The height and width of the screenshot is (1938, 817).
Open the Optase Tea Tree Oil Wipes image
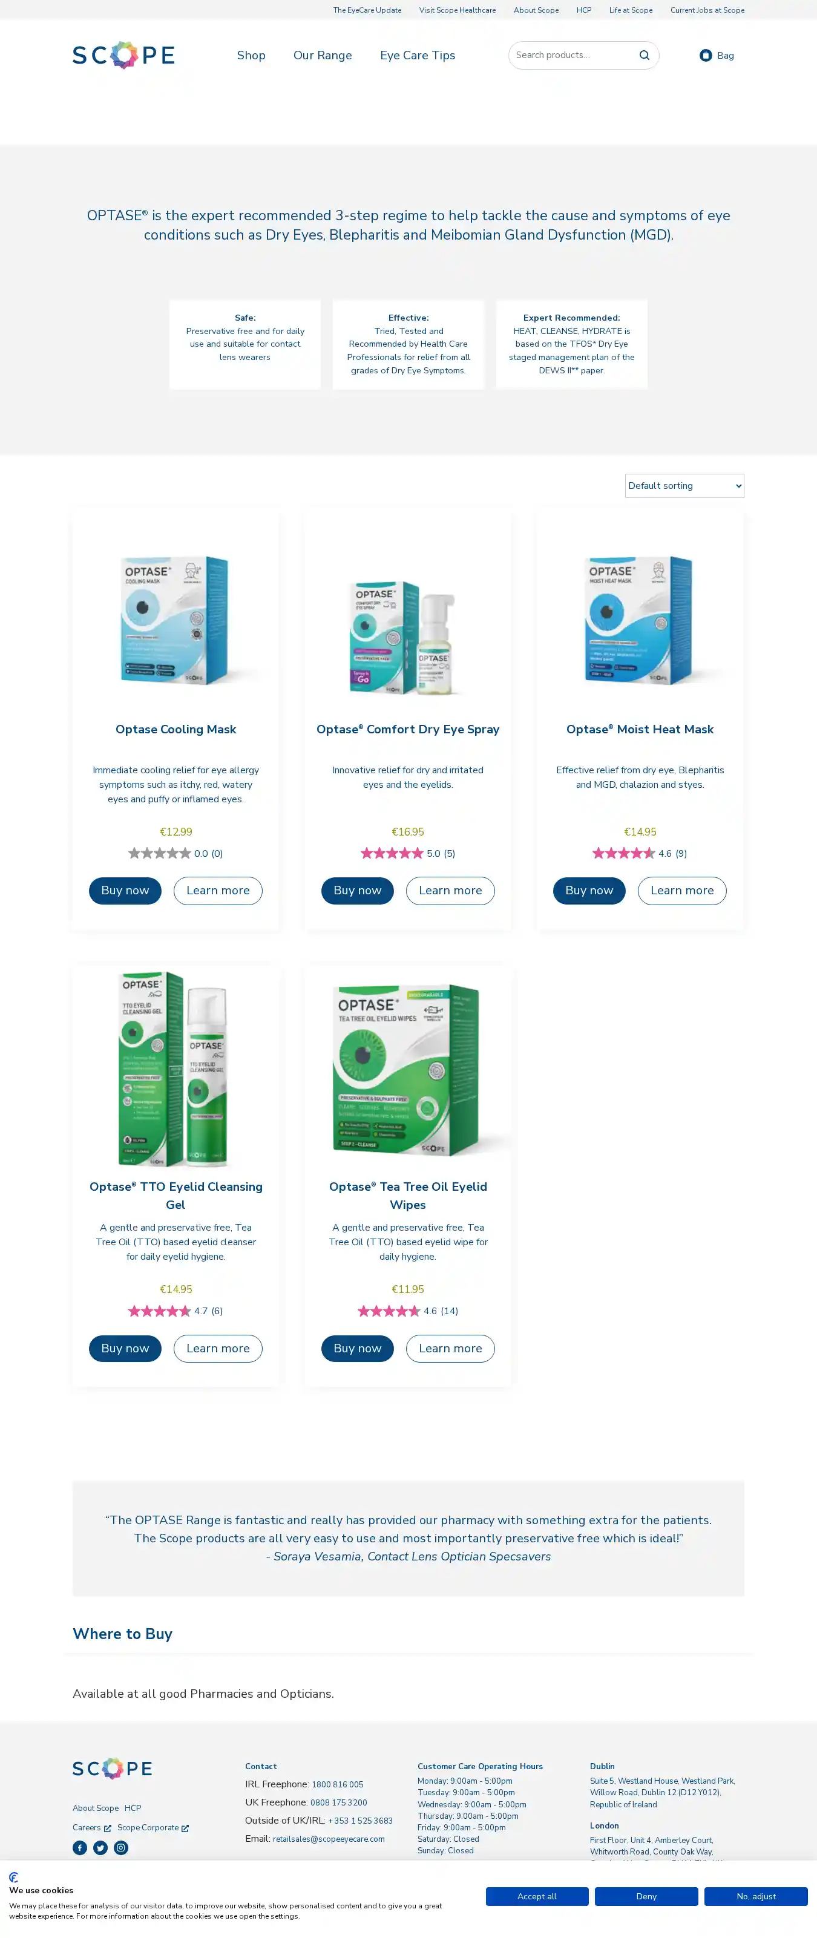(x=408, y=1069)
